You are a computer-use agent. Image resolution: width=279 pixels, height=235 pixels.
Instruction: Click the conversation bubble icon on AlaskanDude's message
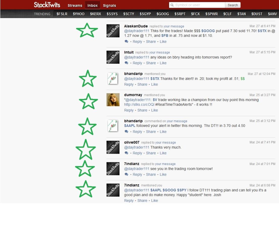click(x=127, y=42)
